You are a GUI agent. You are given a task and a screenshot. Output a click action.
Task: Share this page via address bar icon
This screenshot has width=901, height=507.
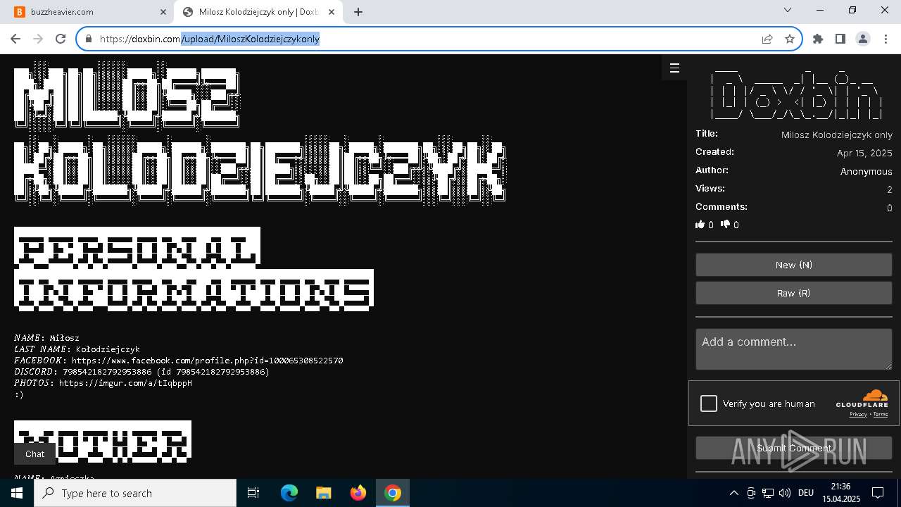[x=767, y=39]
